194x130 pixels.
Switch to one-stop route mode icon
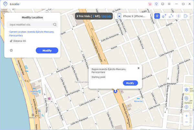[x=164, y=16]
